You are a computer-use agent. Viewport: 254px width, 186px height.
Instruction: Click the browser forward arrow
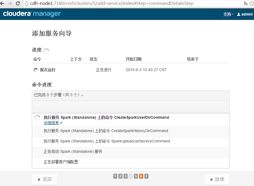(x=10, y=3)
